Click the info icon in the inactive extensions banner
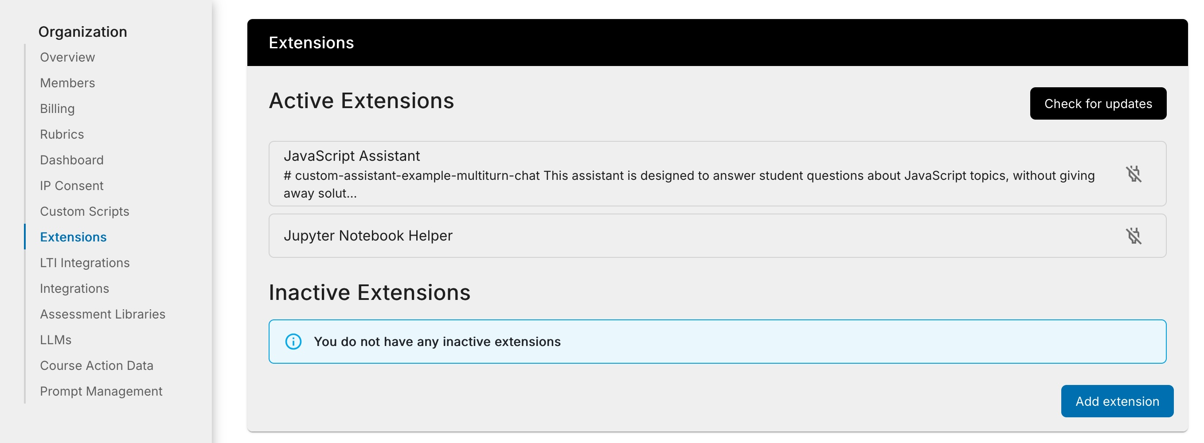Viewport: 1204px width, 443px height. point(293,342)
